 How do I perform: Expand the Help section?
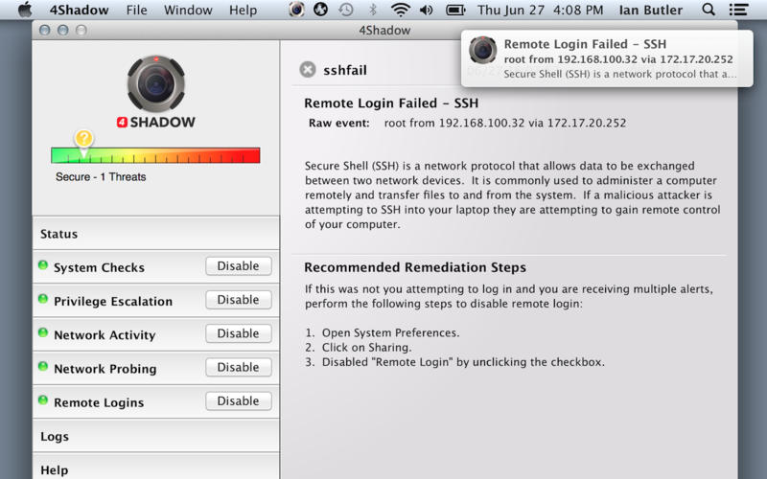[x=55, y=469]
